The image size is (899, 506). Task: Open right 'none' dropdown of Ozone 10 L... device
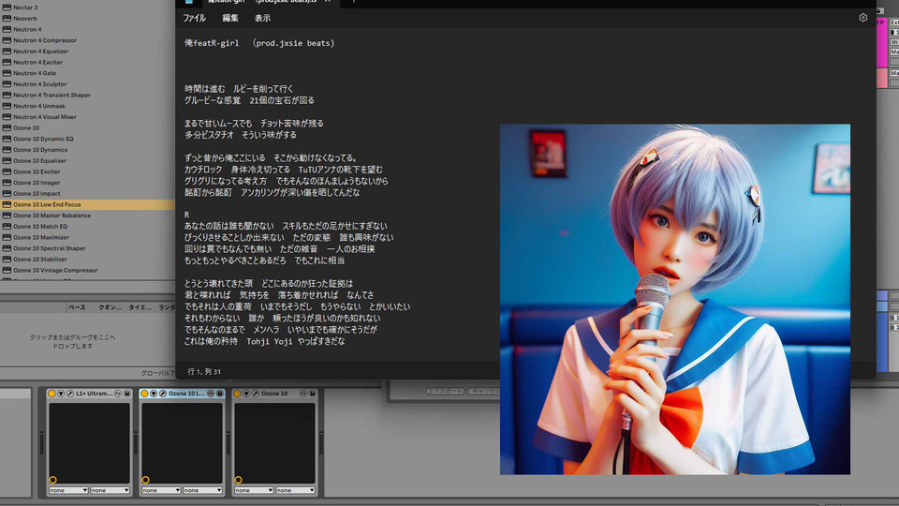[203, 490]
